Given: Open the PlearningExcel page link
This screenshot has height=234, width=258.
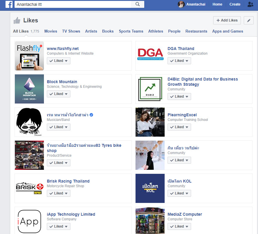Looking at the screenshot, I should [182, 115].
